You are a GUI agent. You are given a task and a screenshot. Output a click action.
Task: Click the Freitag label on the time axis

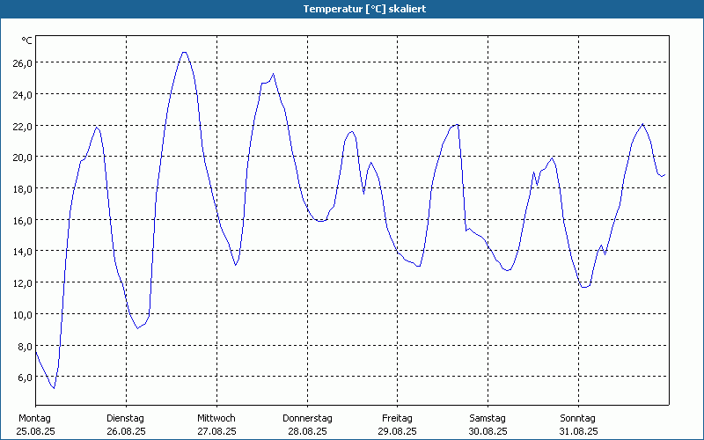pyautogui.click(x=397, y=418)
